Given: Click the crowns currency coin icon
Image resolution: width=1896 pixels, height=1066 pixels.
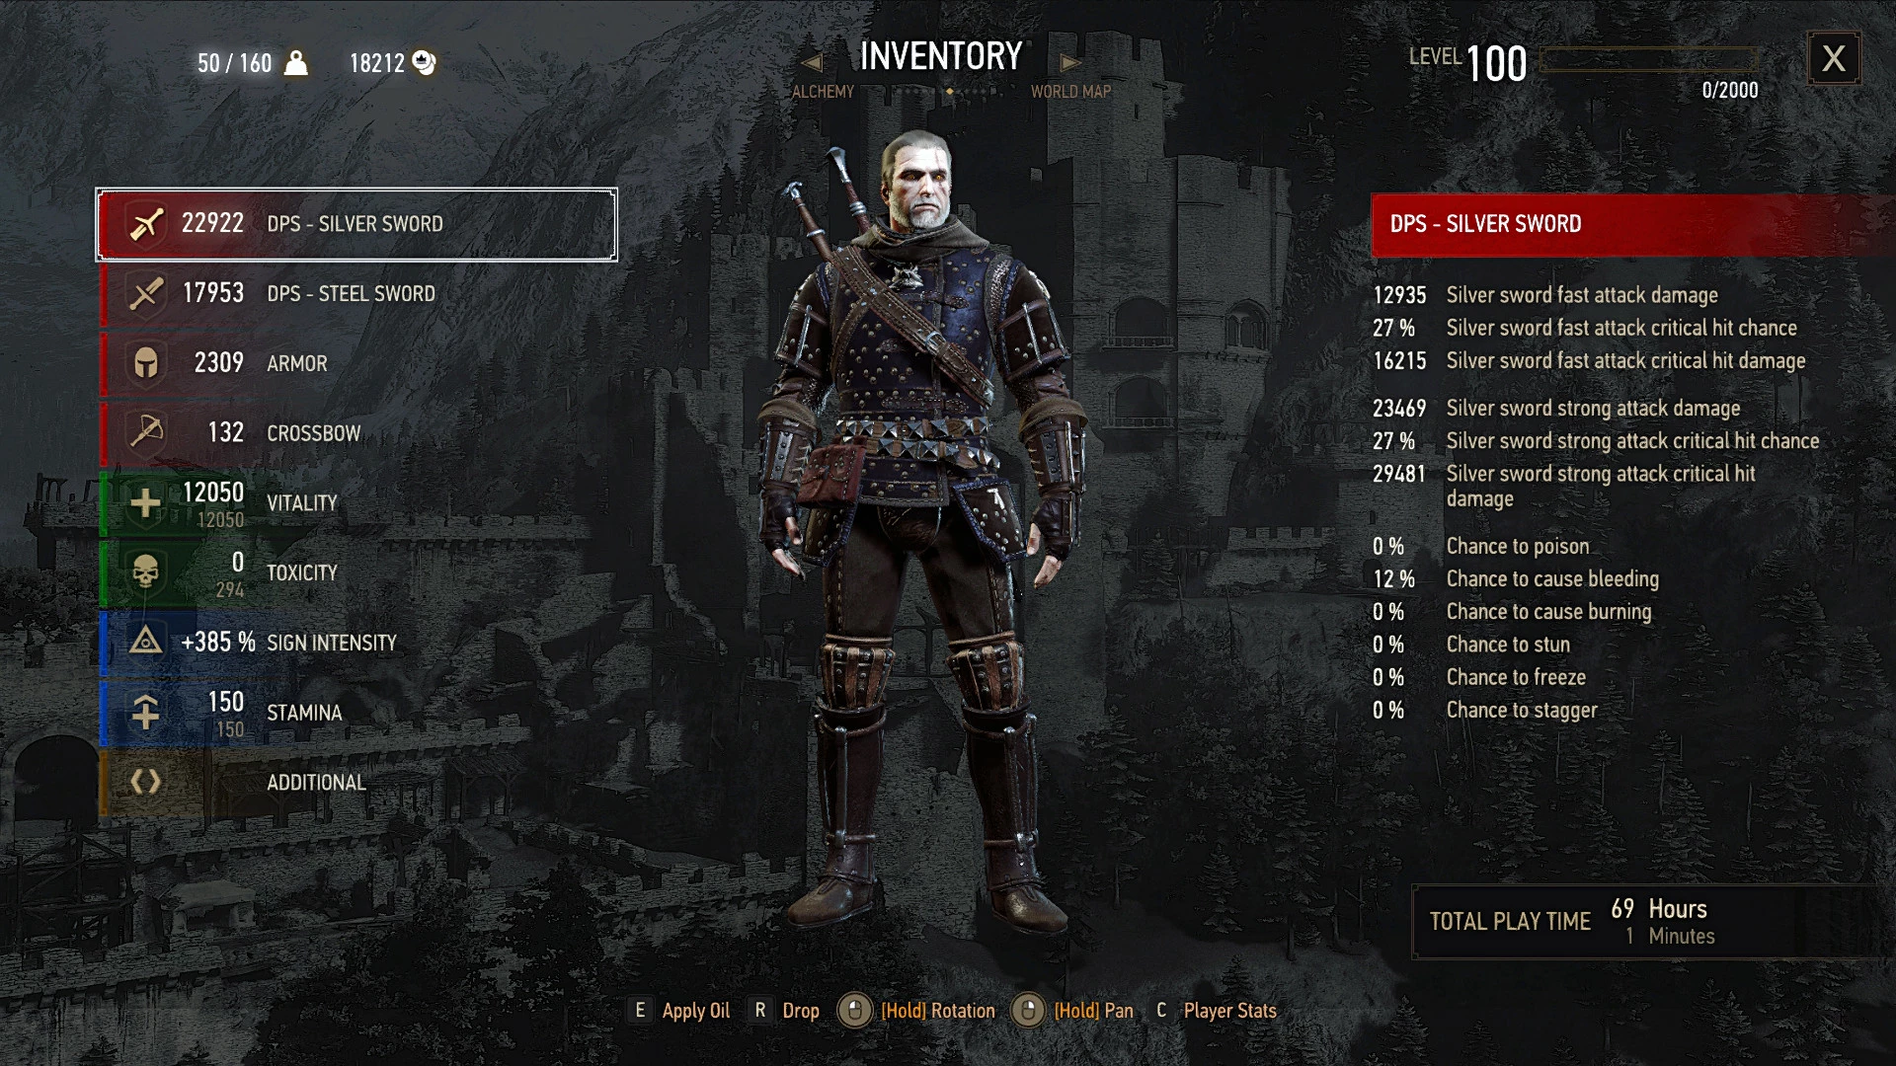Looking at the screenshot, I should pyautogui.click(x=424, y=63).
